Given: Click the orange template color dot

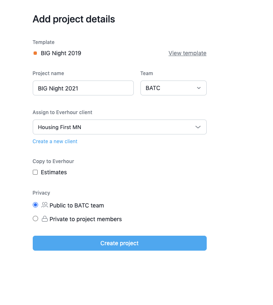Looking at the screenshot, I should [x=35, y=53].
